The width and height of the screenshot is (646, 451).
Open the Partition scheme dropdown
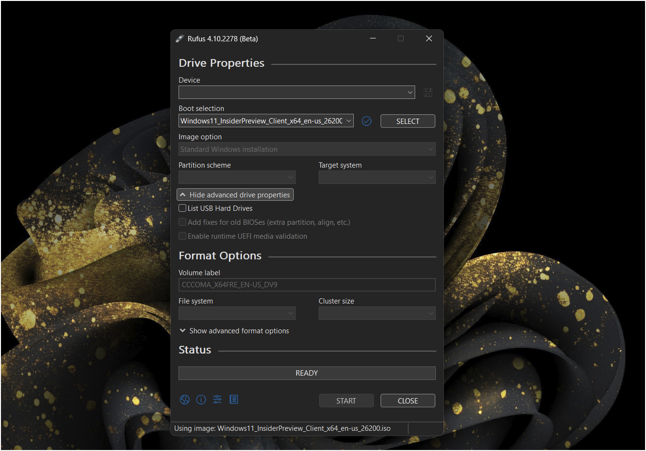(237, 177)
